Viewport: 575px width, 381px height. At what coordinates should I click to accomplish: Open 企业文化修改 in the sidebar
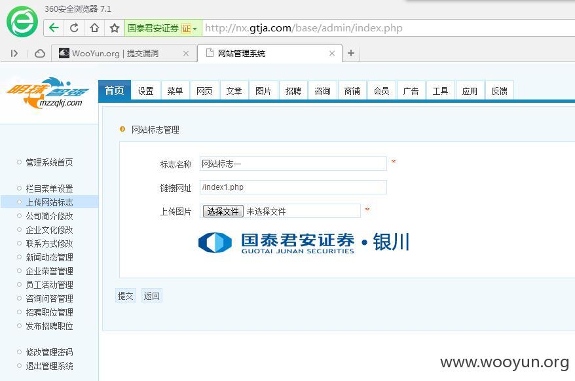point(49,230)
